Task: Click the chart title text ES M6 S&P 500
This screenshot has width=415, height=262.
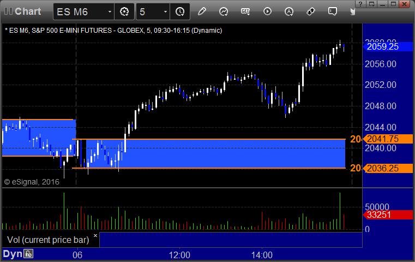Action: click(113, 31)
